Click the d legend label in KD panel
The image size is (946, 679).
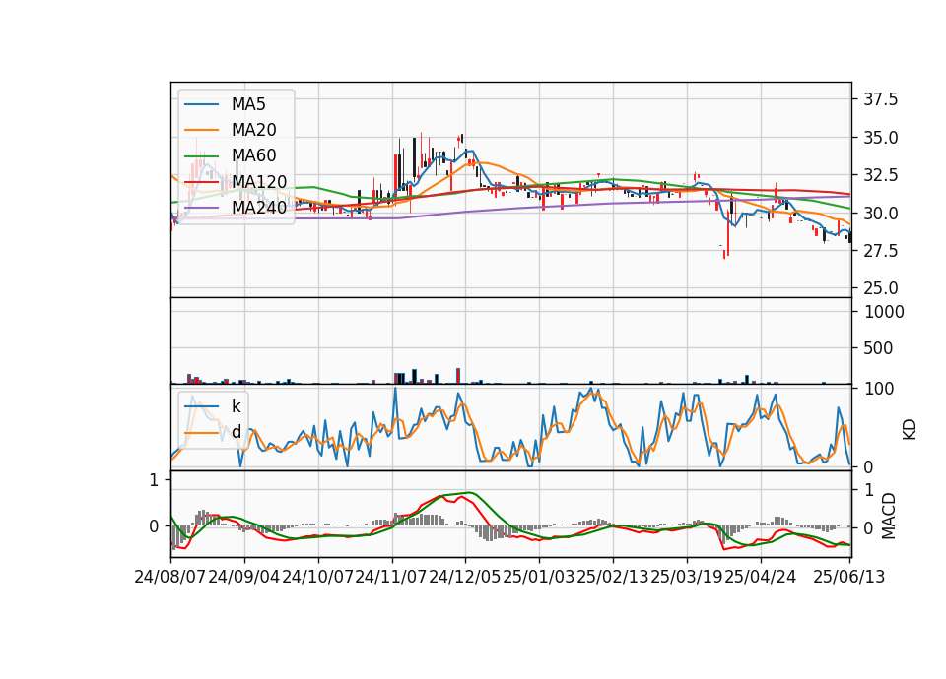tap(236, 432)
